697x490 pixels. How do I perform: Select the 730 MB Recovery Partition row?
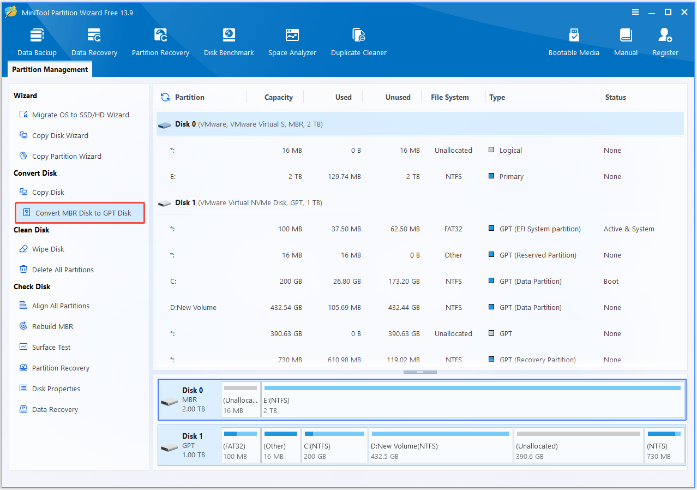click(420, 358)
